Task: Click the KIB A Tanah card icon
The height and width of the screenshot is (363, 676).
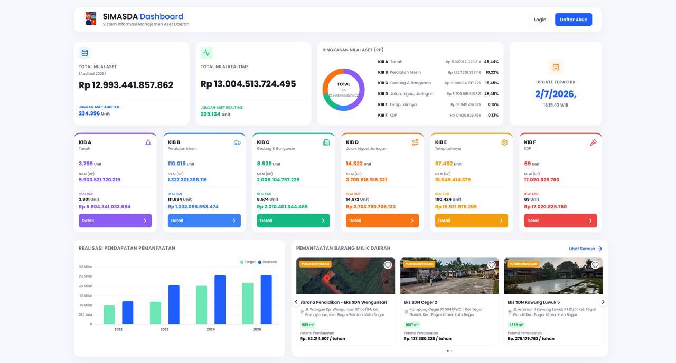Action: pos(148,142)
